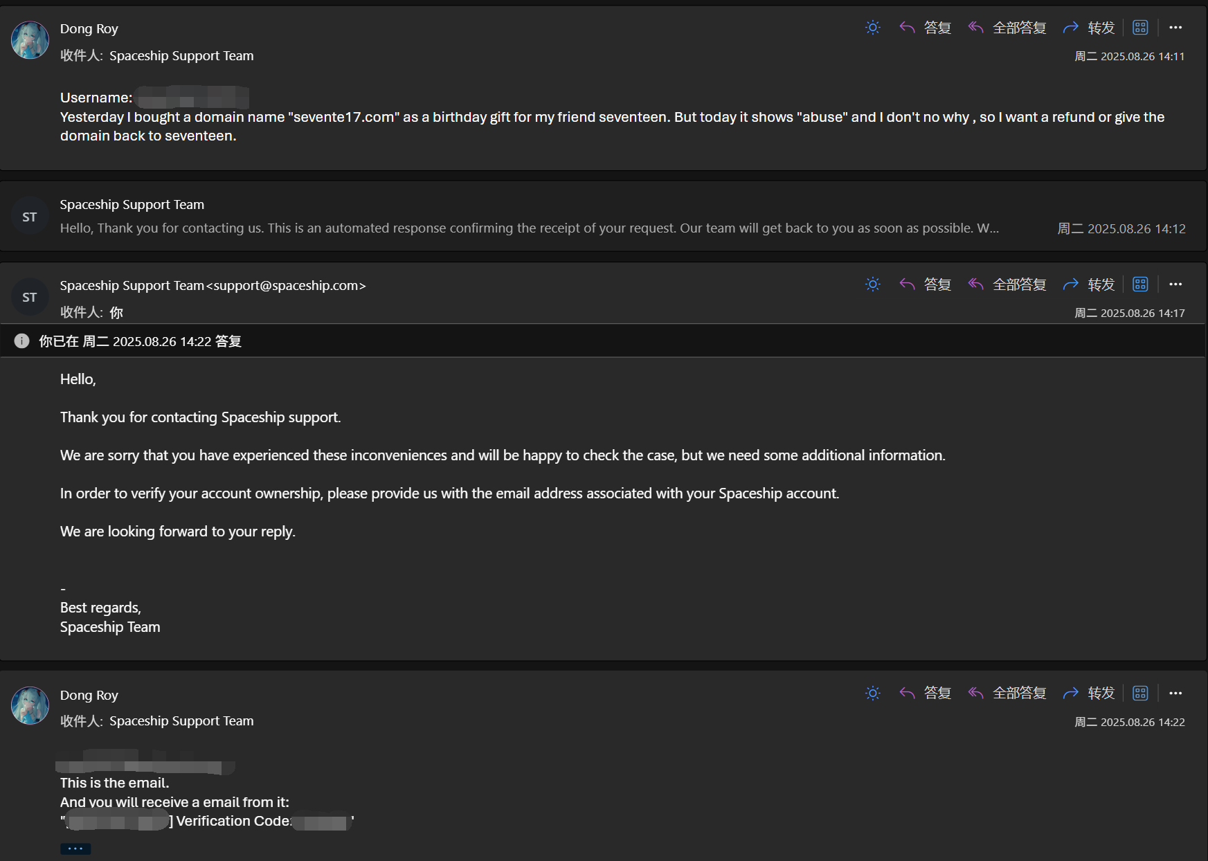Toggle light background on Dong Roy's 14:22 message
The width and height of the screenshot is (1208, 861).
873,693
